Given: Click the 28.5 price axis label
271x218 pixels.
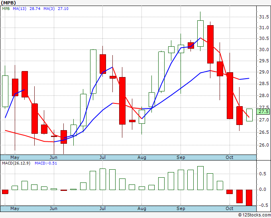Looking at the screenshot, I should pos(264,84).
